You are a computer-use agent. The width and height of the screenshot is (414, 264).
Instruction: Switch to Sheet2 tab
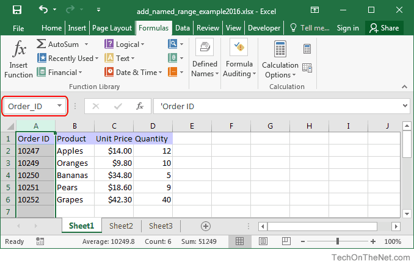(121, 226)
